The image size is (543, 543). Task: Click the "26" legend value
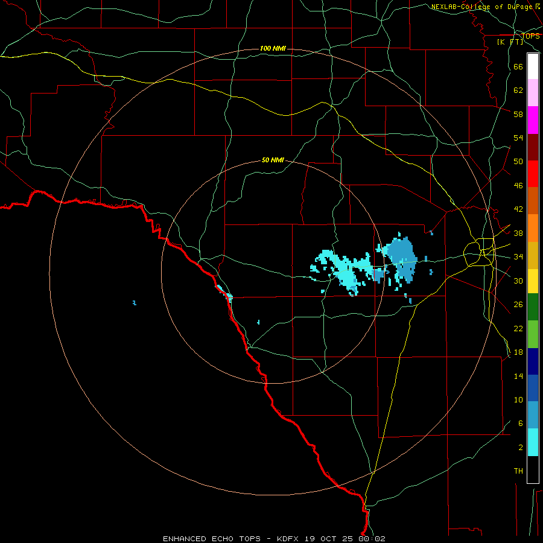click(x=518, y=305)
